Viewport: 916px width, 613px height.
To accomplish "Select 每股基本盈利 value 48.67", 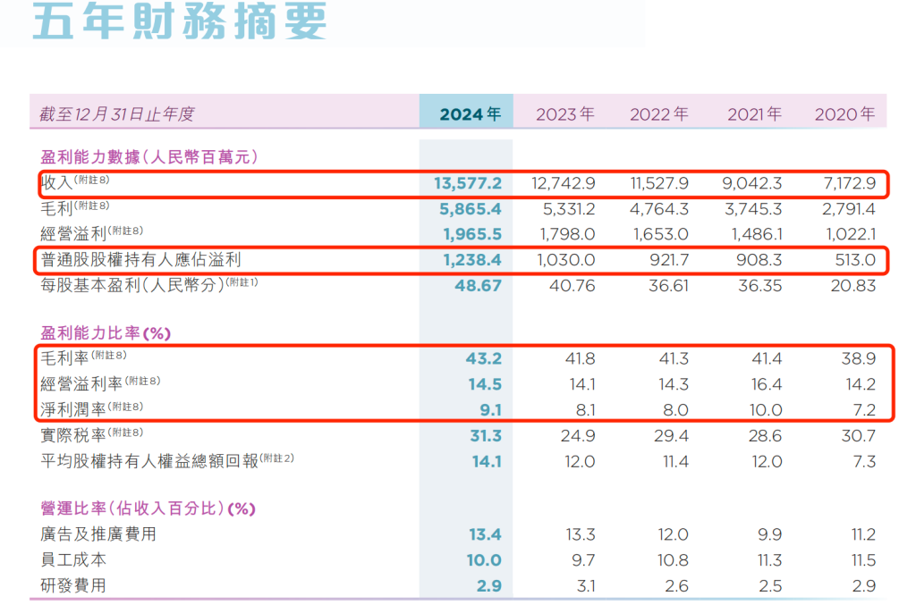I will [480, 286].
